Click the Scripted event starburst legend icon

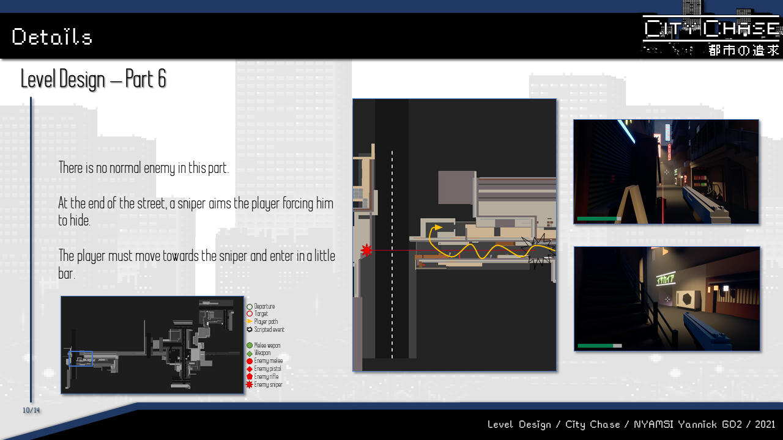pyautogui.click(x=250, y=329)
